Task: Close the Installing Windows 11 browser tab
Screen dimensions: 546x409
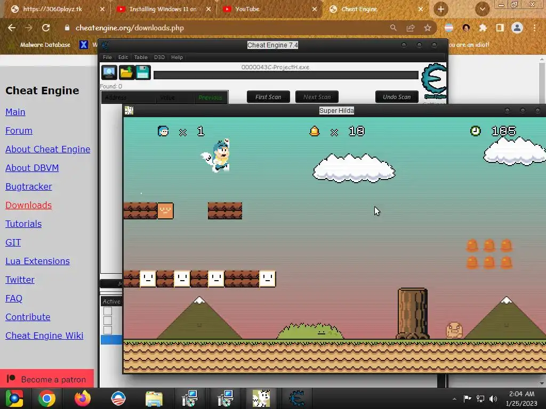Action: pos(208,9)
